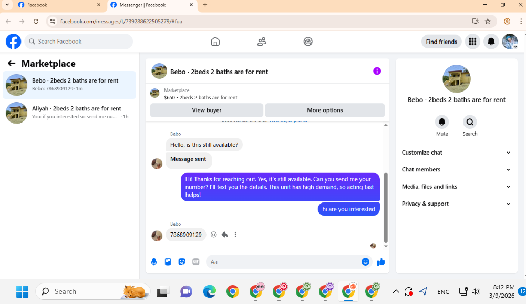Install app icon in address bar
Image resolution: width=526 pixels, height=304 pixels.
(x=476, y=21)
